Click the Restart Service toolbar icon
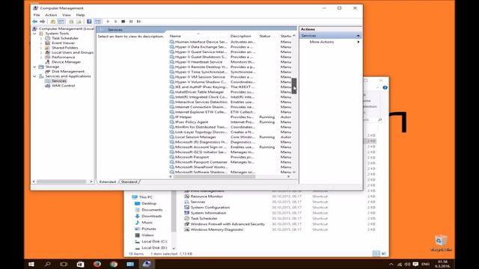479x269 pixels. click(139, 22)
